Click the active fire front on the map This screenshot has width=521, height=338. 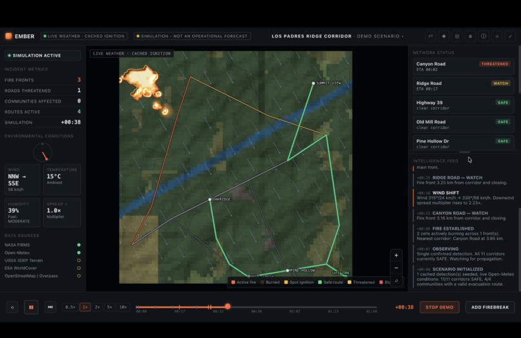tap(141, 83)
